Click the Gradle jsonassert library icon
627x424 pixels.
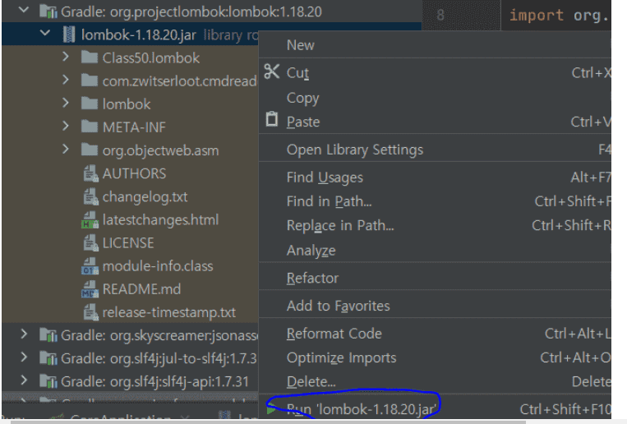pyautogui.click(x=48, y=335)
